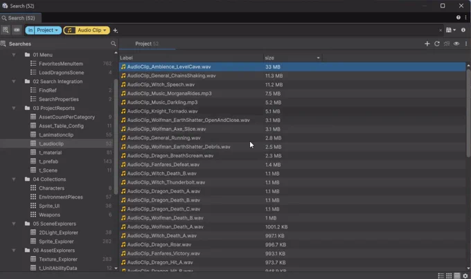This screenshot has width=471, height=279.
Task: Switch results to table view
Action: point(457,276)
